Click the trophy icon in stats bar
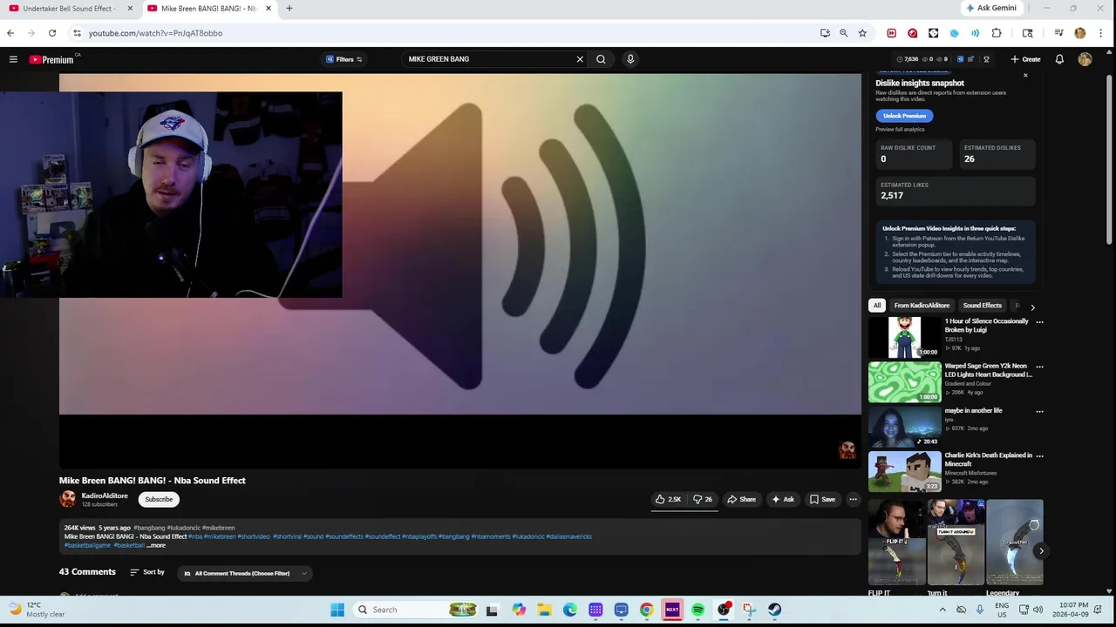1116x627 pixels. (x=986, y=59)
